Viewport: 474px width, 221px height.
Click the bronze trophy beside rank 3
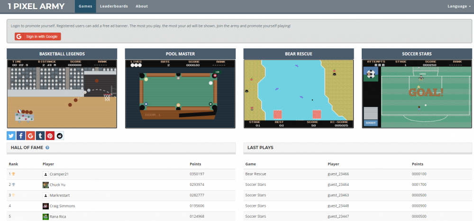[x=13, y=195]
